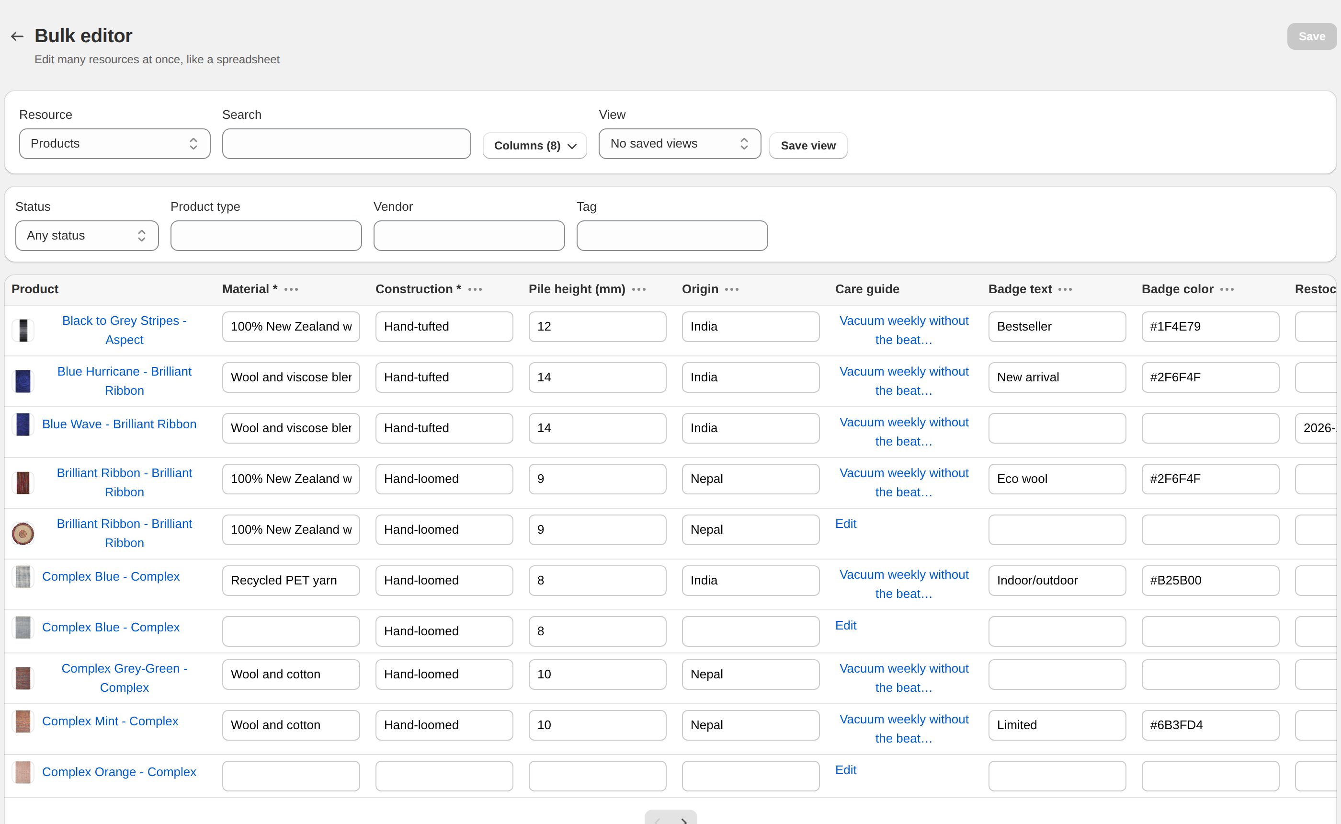This screenshot has height=824, width=1341.
Task: Open the No saved views dropdown
Action: [680, 144]
